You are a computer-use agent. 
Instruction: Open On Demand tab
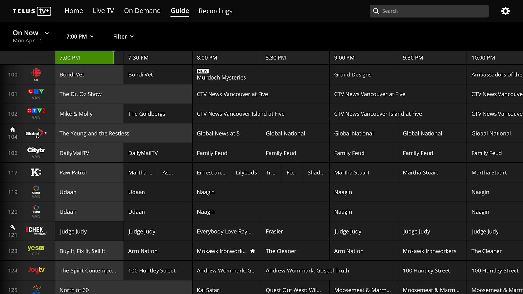(142, 11)
